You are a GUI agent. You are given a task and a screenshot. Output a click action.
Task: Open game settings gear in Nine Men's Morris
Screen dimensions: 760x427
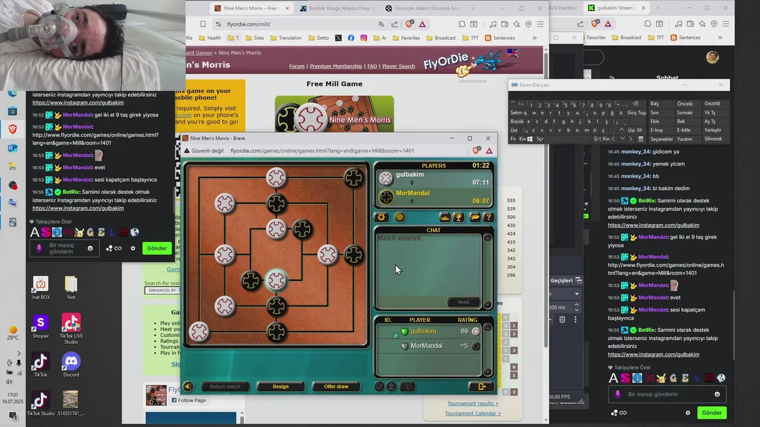(382, 218)
